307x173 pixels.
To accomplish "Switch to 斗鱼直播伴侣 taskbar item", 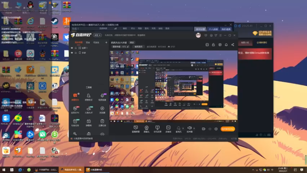I will point(97,170).
